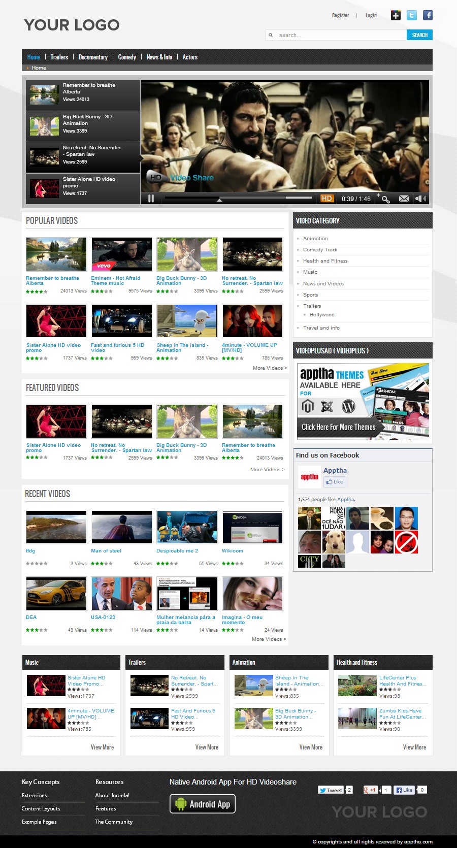Viewport: 457px width, 848px height.
Task: Open the USA-0123 video thumbnail
Action: tap(121, 593)
